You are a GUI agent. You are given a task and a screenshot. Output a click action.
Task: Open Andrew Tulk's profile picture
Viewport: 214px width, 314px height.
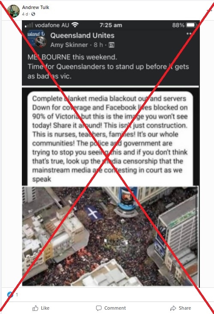[x=13, y=11]
